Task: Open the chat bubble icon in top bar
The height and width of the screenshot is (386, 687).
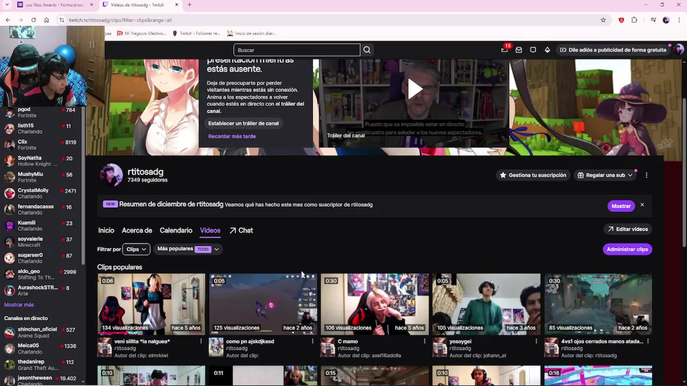Action: pos(533,50)
